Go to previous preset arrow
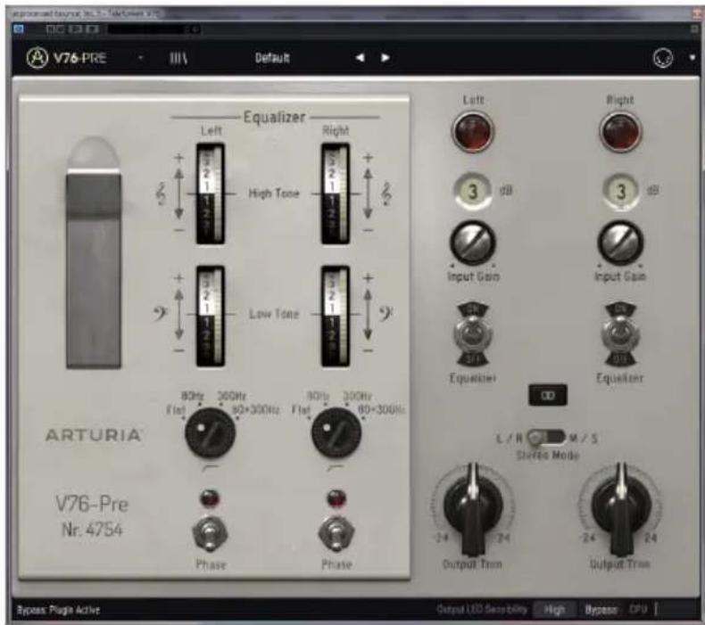This screenshot has width=705, height=625. point(360,58)
